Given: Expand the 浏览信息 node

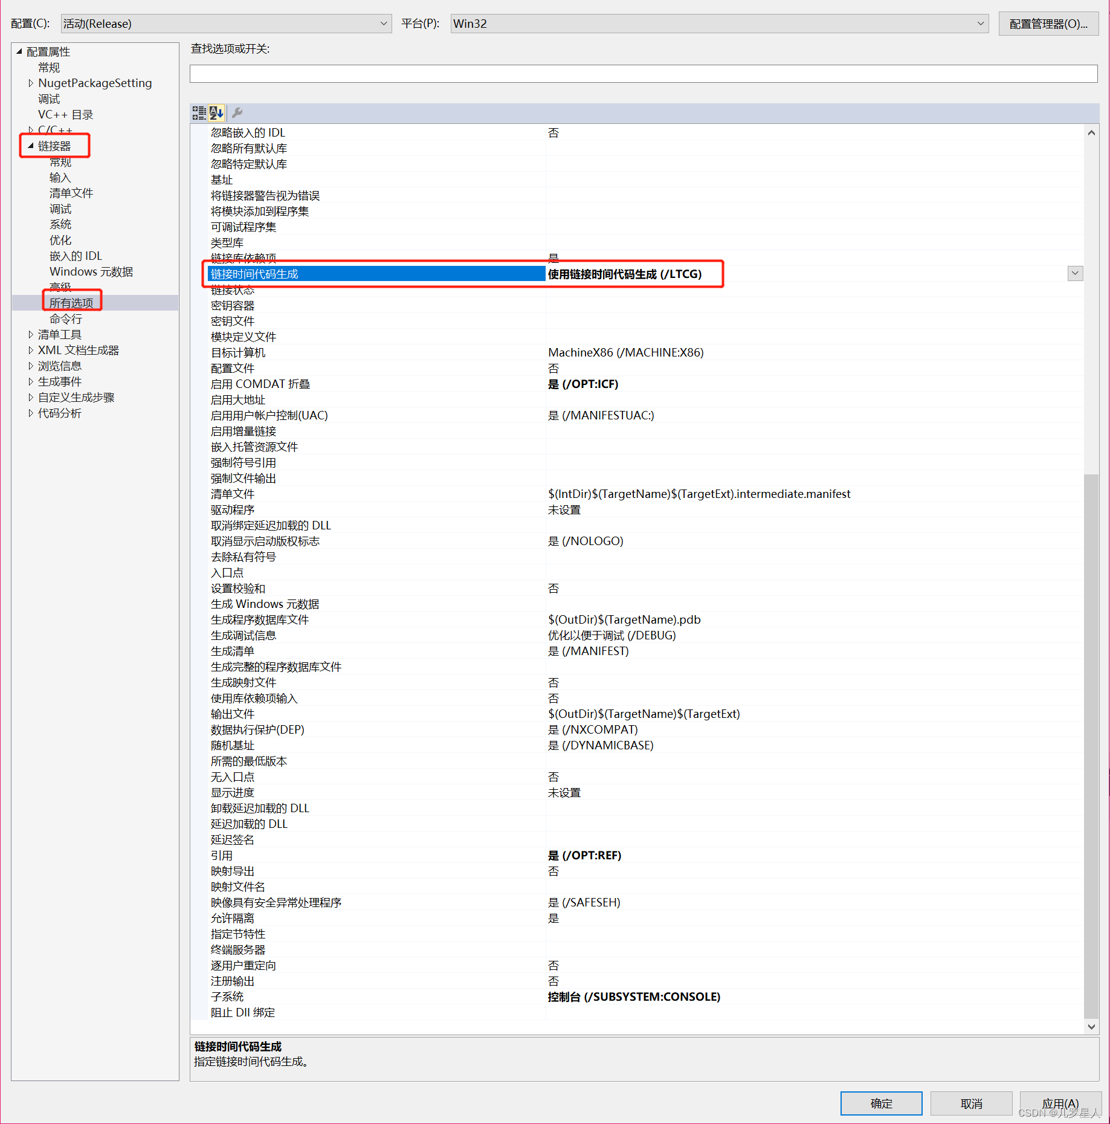Looking at the screenshot, I should [31, 366].
